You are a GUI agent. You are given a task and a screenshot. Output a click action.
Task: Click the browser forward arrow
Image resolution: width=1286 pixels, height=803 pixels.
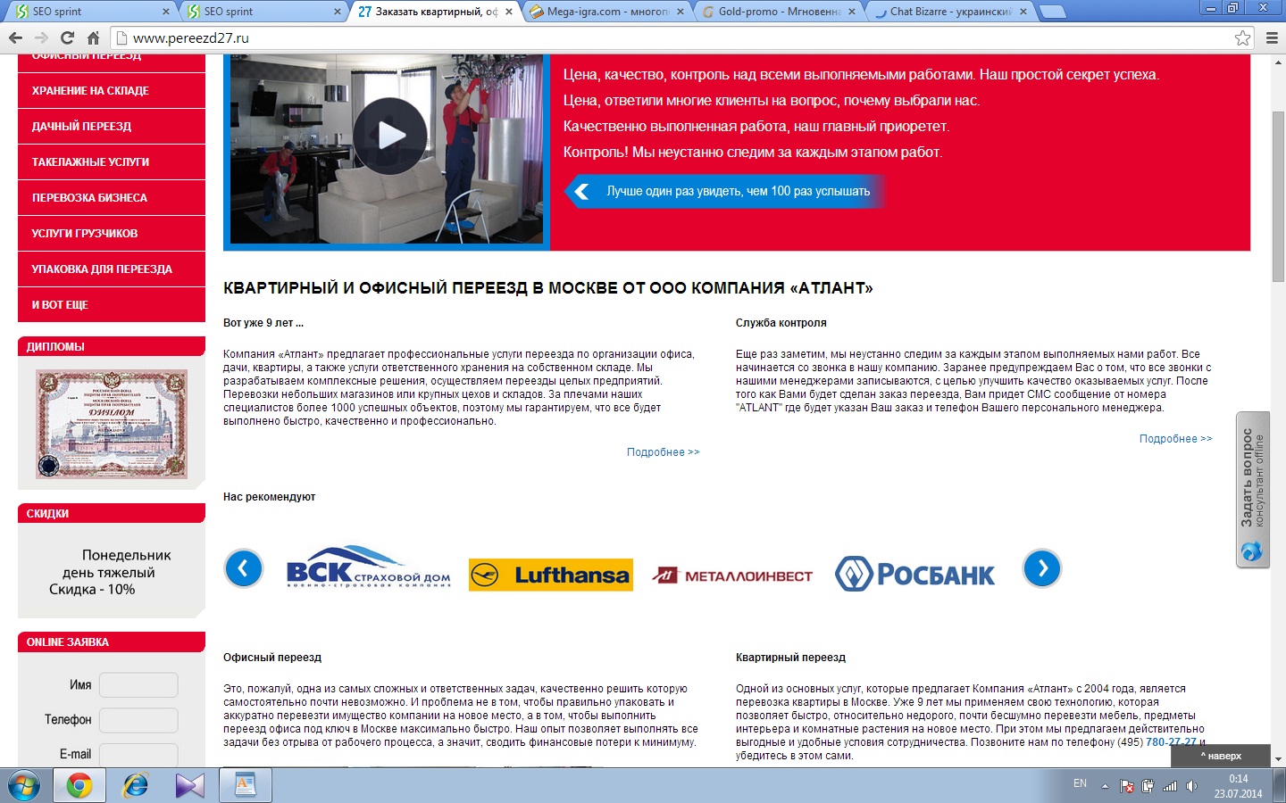(x=41, y=37)
